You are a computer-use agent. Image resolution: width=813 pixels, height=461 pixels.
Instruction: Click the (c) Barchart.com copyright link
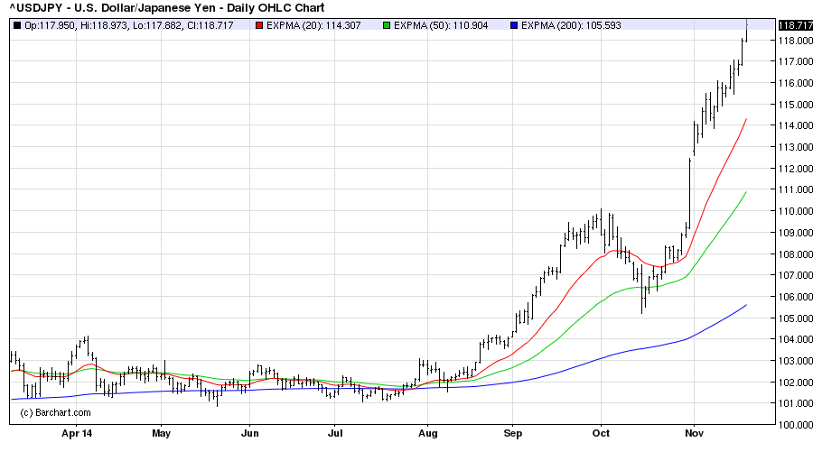[56, 412]
